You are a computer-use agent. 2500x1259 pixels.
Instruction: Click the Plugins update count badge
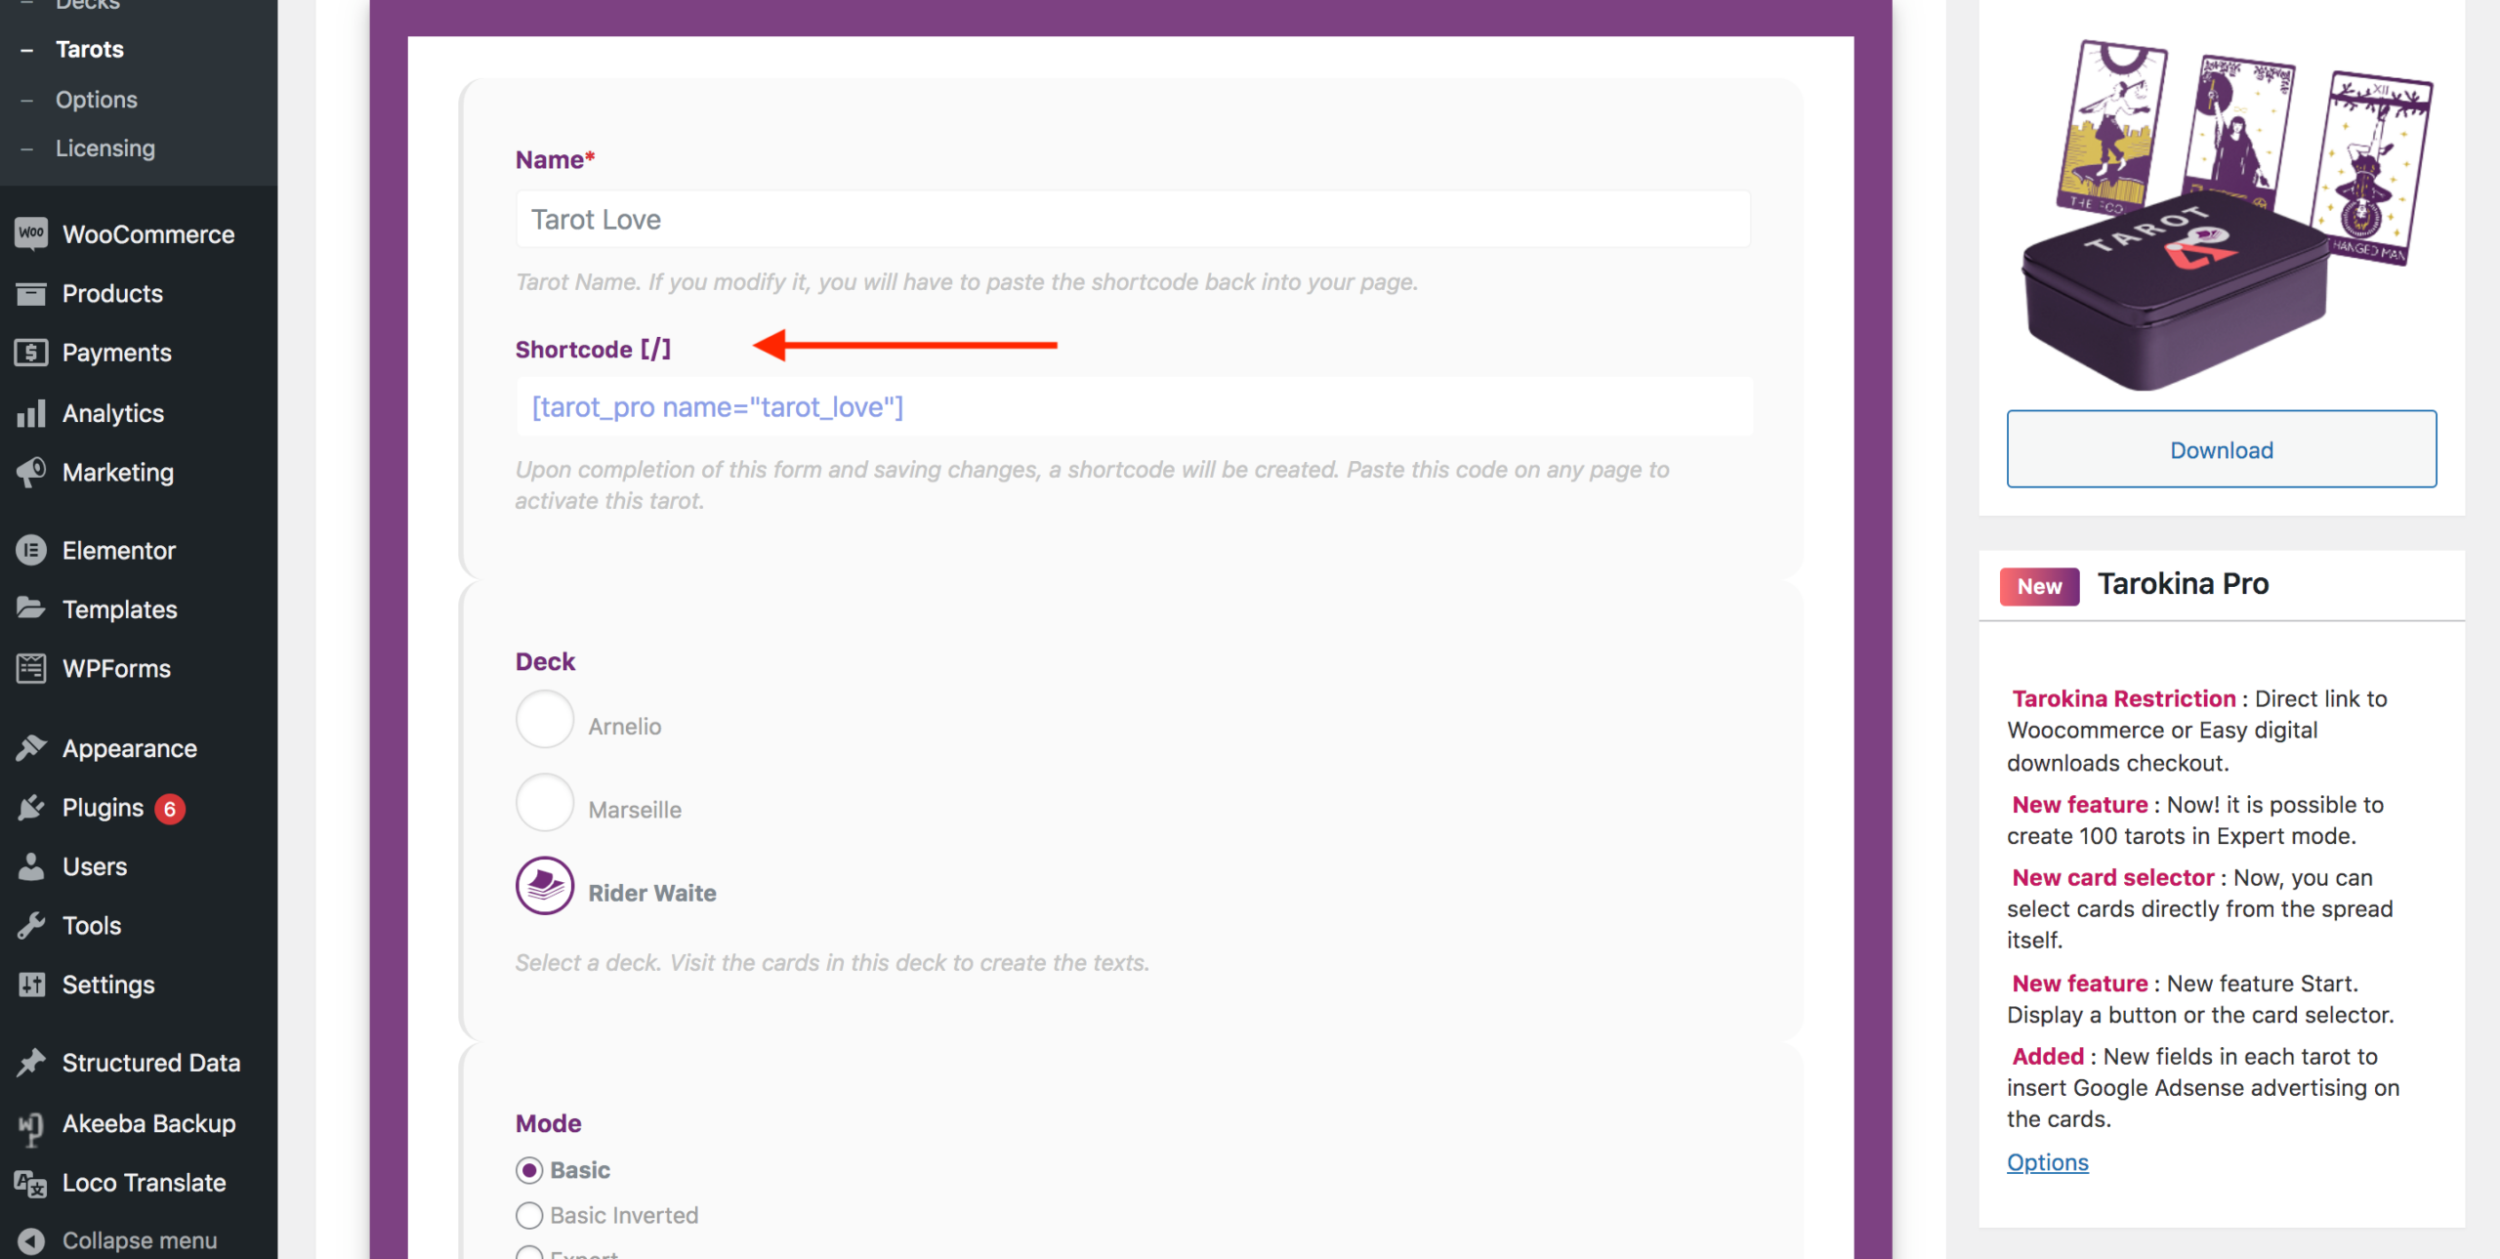[169, 809]
